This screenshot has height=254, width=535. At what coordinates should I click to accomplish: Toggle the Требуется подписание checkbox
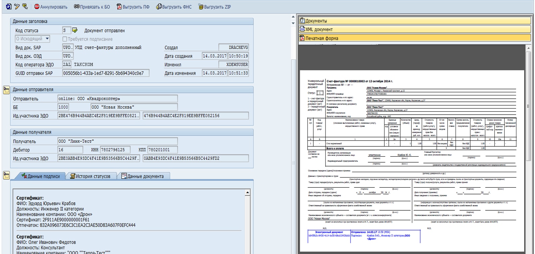(x=65, y=39)
